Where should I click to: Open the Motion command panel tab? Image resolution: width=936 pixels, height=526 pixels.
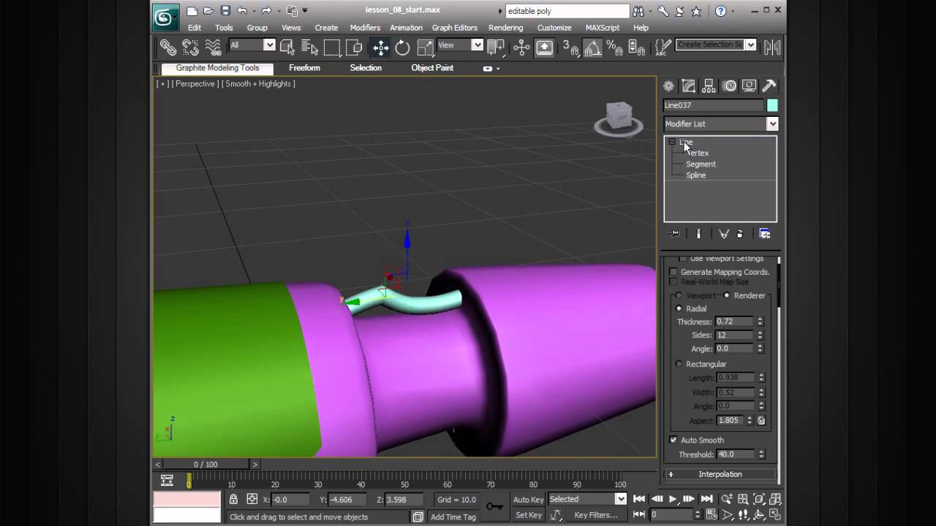point(729,86)
